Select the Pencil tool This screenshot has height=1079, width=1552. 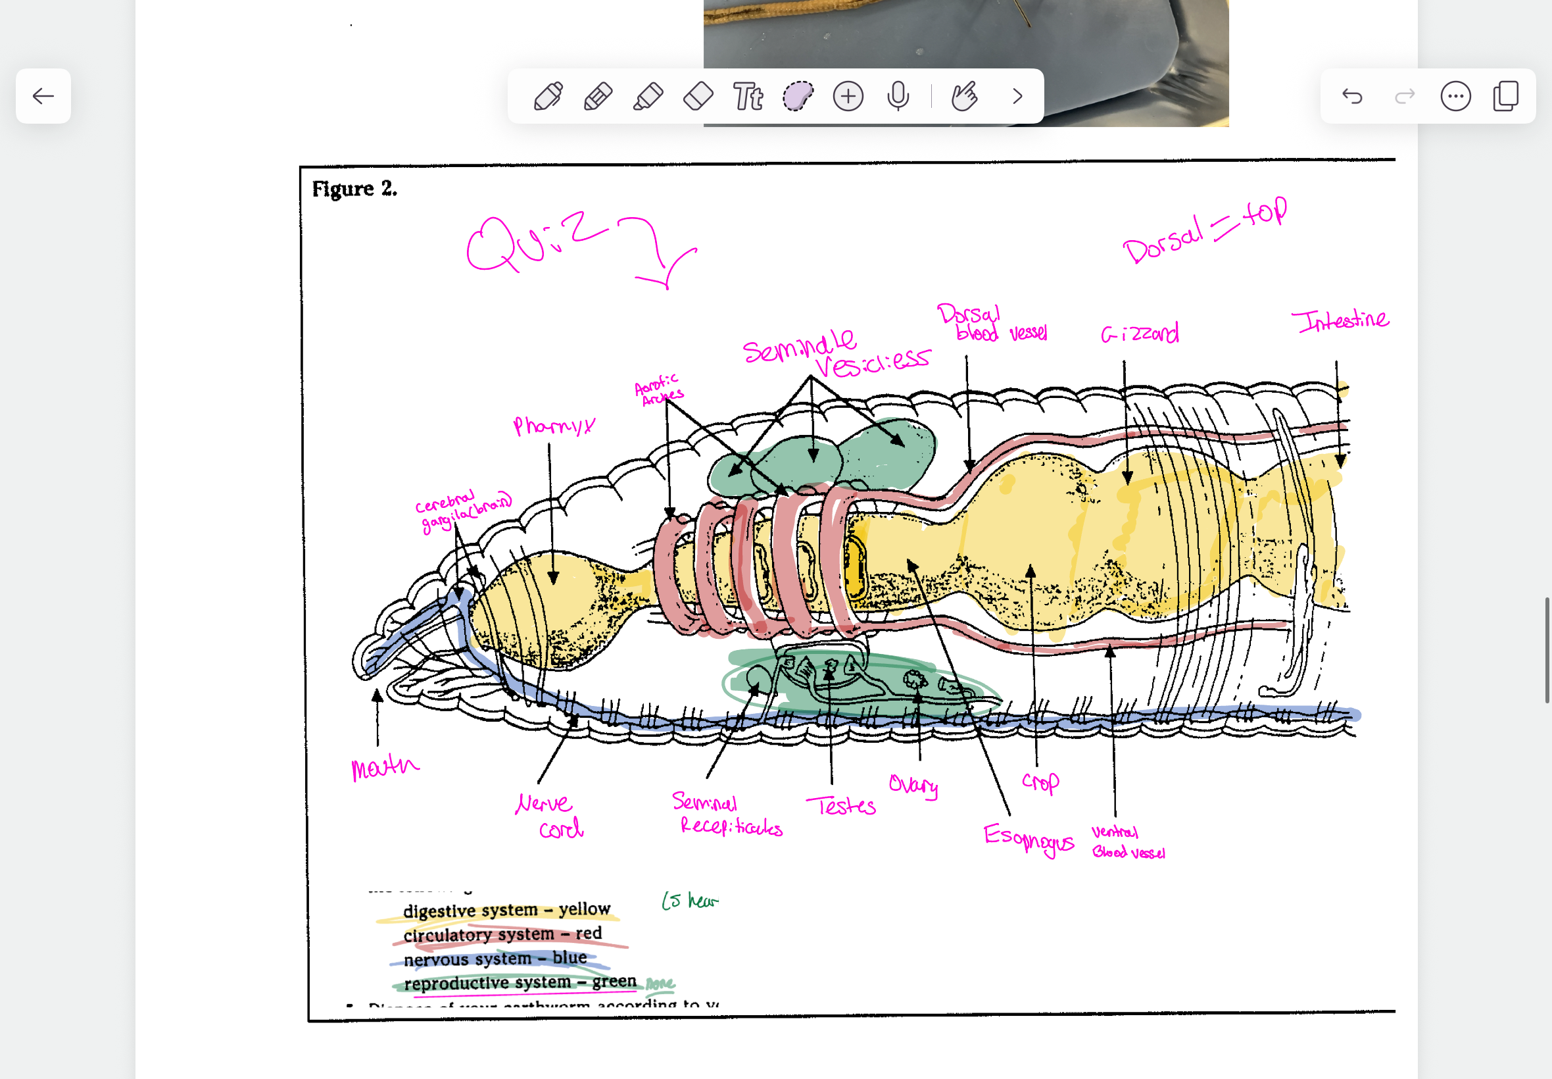(x=598, y=96)
